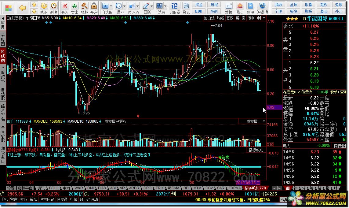Click the 加自选 add to watchlist button
The image size is (349, 208).
pos(209,18)
